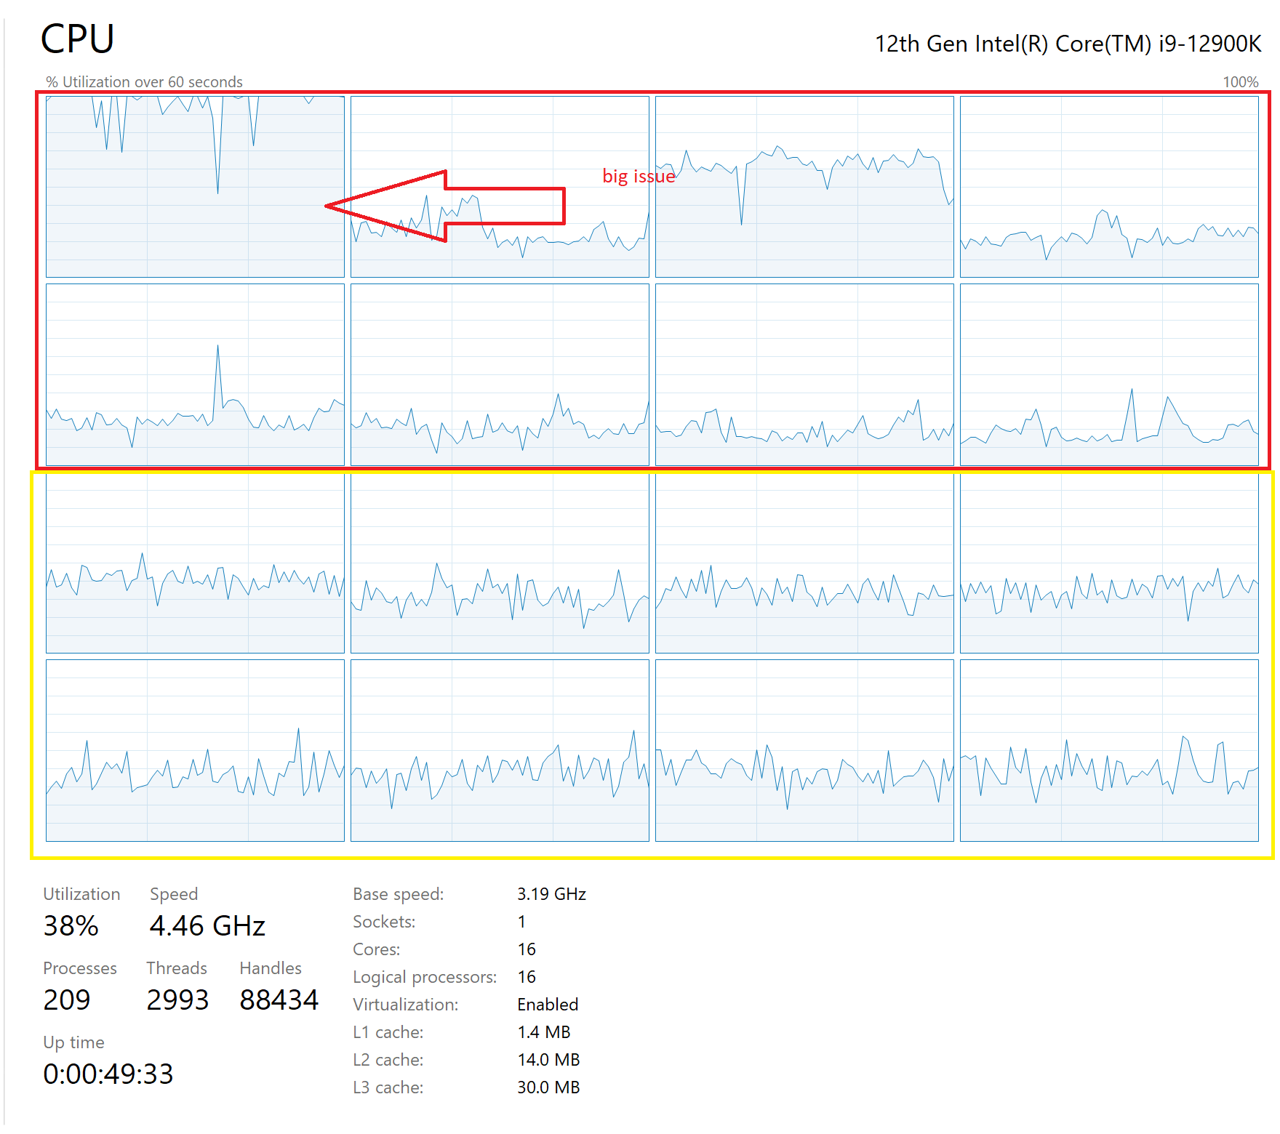This screenshot has width=1280, height=1134.
Task: Click the 100% scale label above the graphs
Action: [x=1240, y=82]
